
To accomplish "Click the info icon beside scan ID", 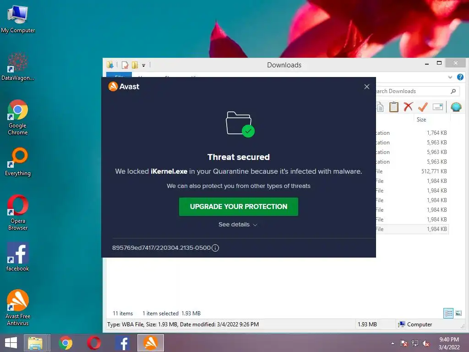I will click(215, 248).
